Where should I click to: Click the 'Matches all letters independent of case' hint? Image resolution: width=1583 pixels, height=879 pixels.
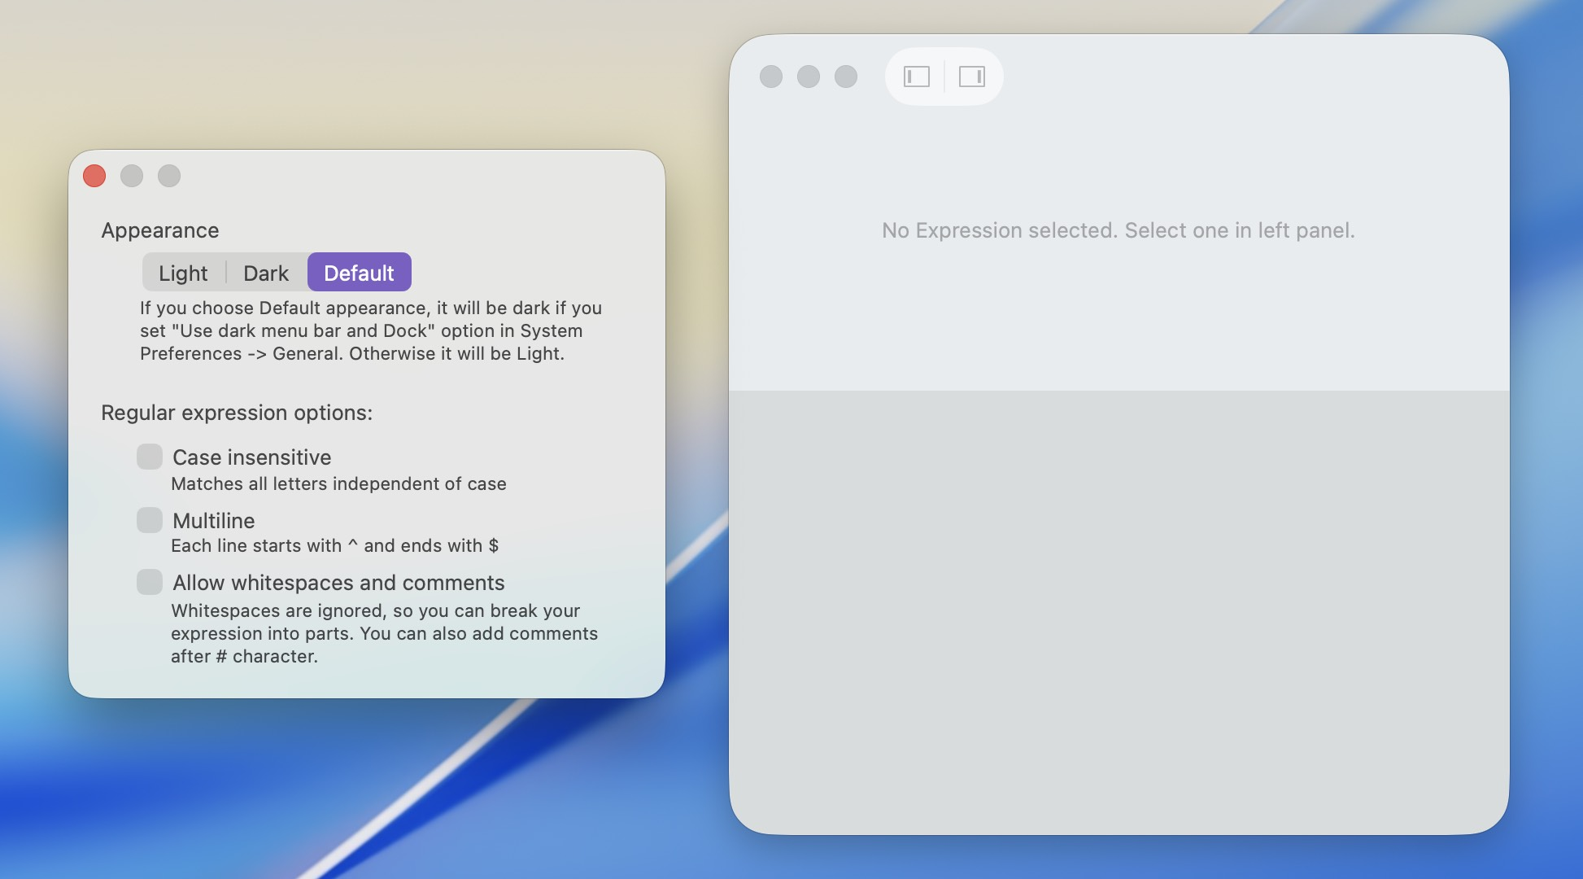pos(338,483)
